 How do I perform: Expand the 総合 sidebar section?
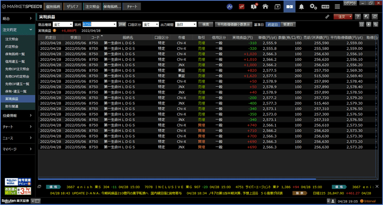pyautogui.click(x=17, y=18)
